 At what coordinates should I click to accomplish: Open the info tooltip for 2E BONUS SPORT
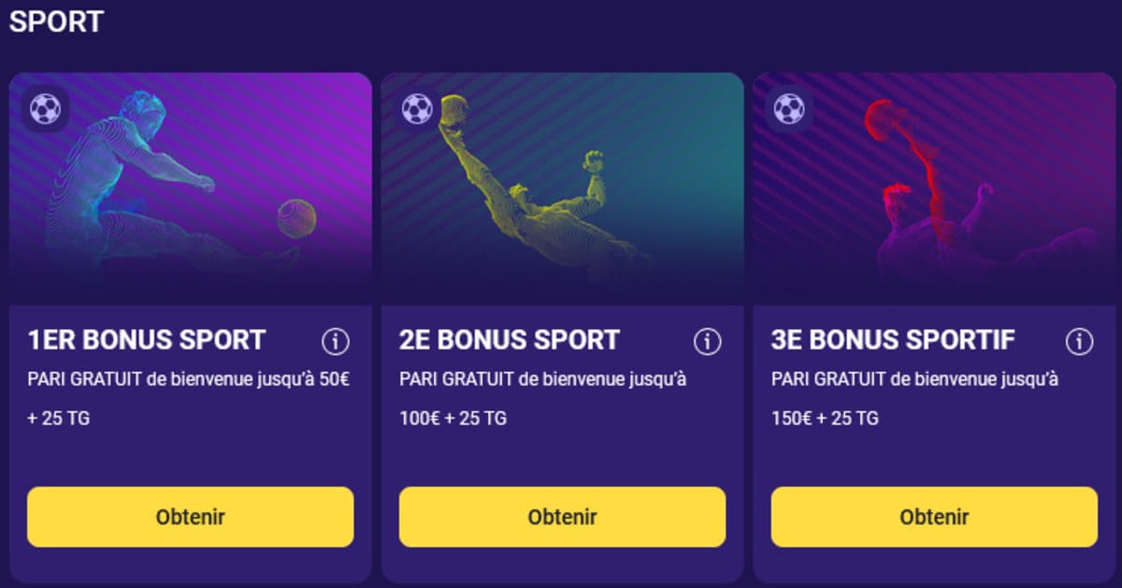pyautogui.click(x=706, y=339)
